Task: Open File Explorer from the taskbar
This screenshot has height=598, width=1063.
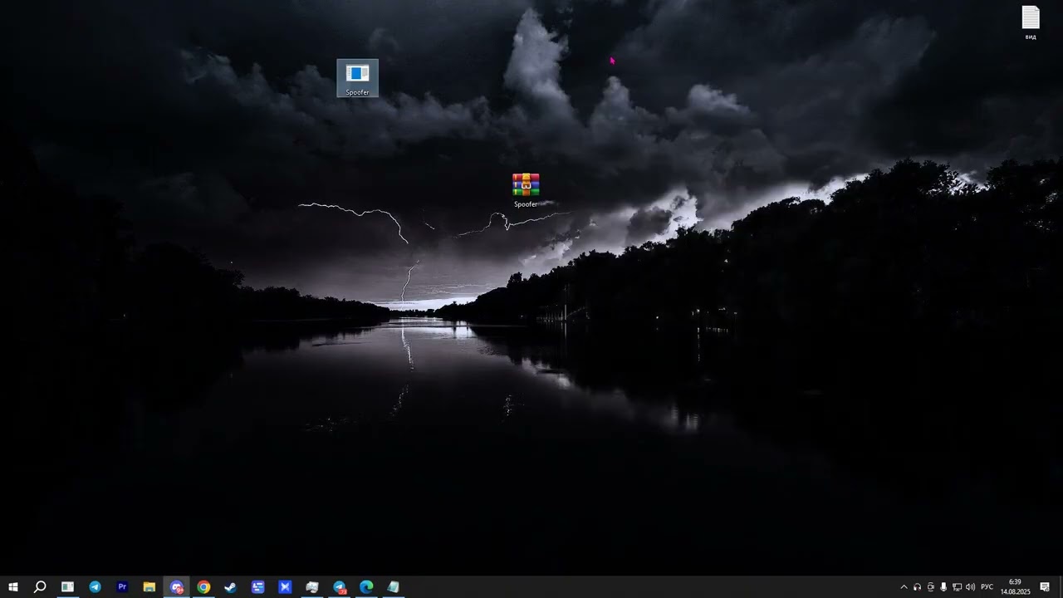Action: (149, 587)
